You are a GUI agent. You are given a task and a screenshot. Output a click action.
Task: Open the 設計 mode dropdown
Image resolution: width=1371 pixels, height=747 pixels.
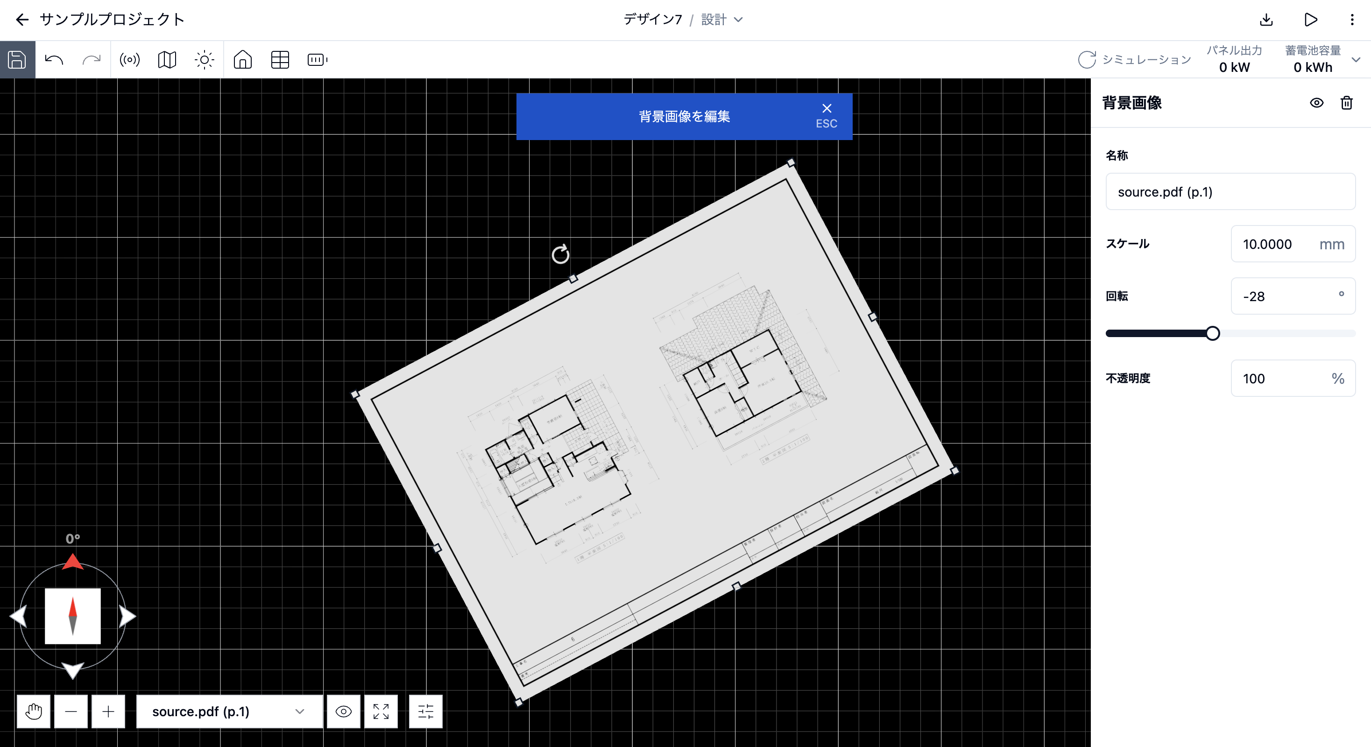[722, 20]
